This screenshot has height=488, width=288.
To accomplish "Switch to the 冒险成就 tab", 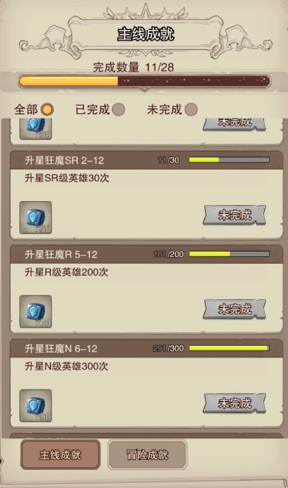I will click(147, 455).
